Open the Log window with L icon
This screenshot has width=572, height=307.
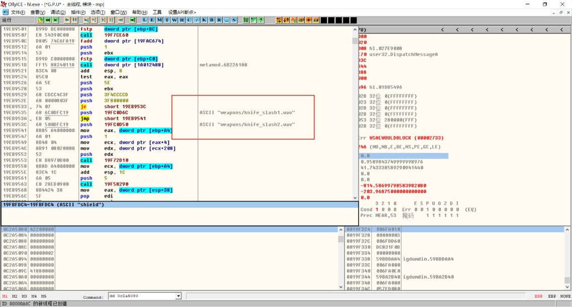[145, 20]
